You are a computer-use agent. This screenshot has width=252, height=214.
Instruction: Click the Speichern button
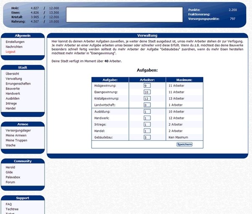click(x=184, y=144)
